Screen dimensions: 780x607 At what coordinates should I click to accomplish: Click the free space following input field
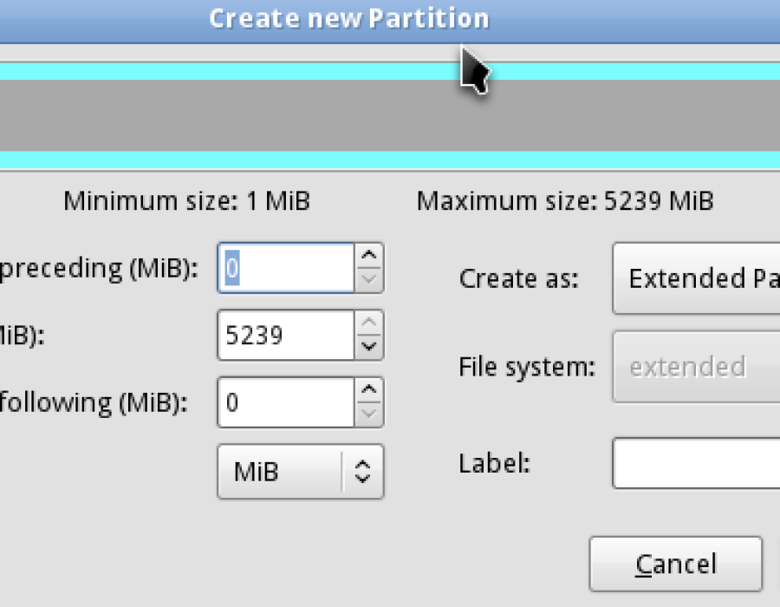pos(286,402)
